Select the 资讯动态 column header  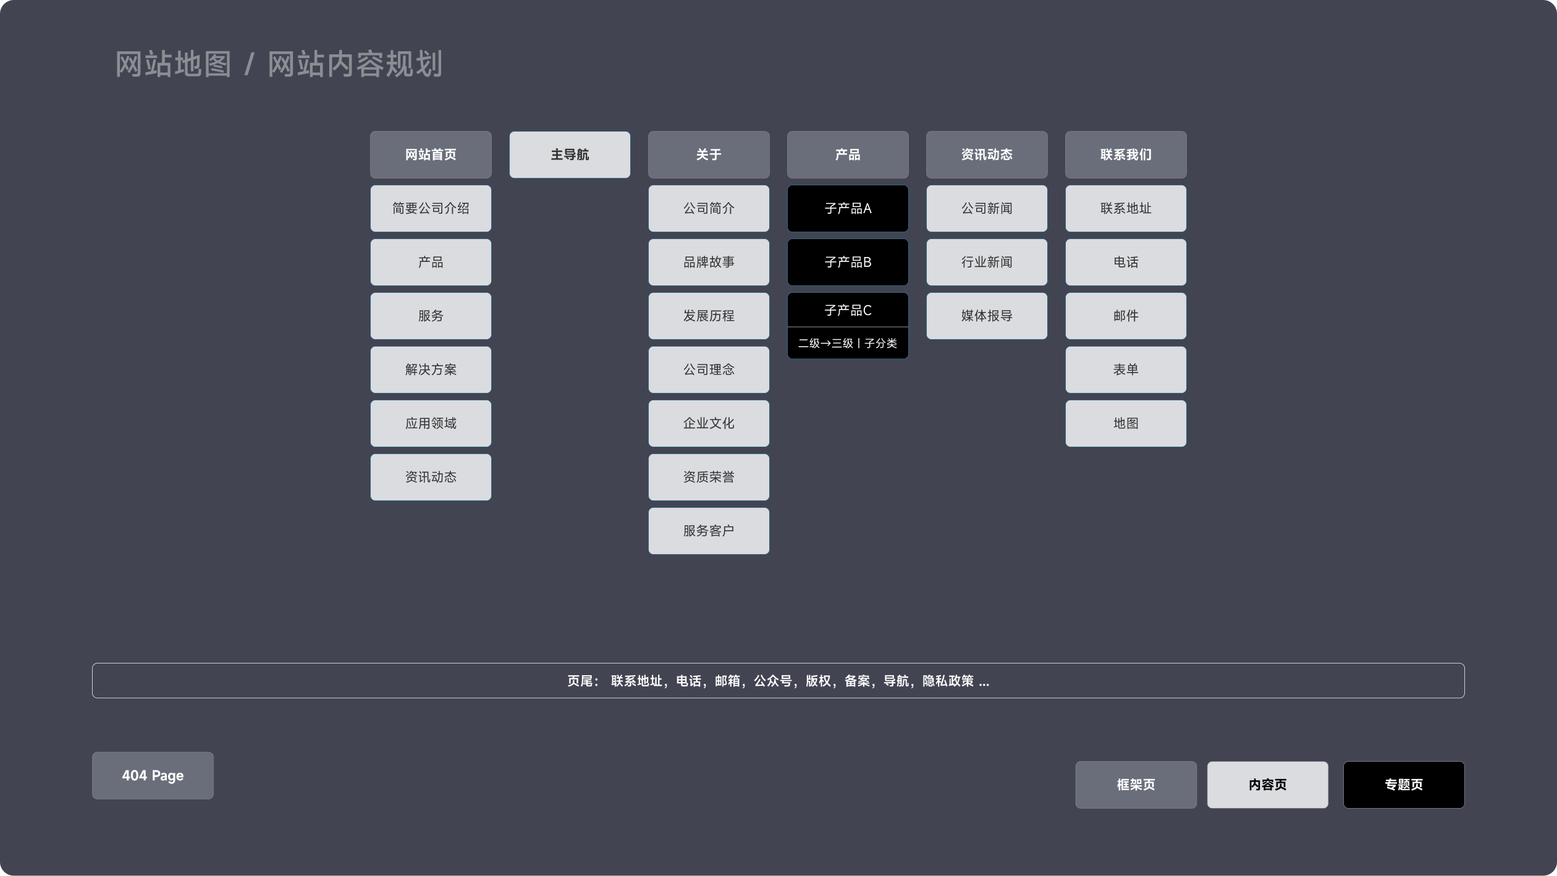(987, 154)
